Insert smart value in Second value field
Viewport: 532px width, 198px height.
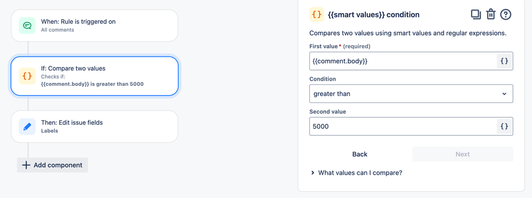504,126
